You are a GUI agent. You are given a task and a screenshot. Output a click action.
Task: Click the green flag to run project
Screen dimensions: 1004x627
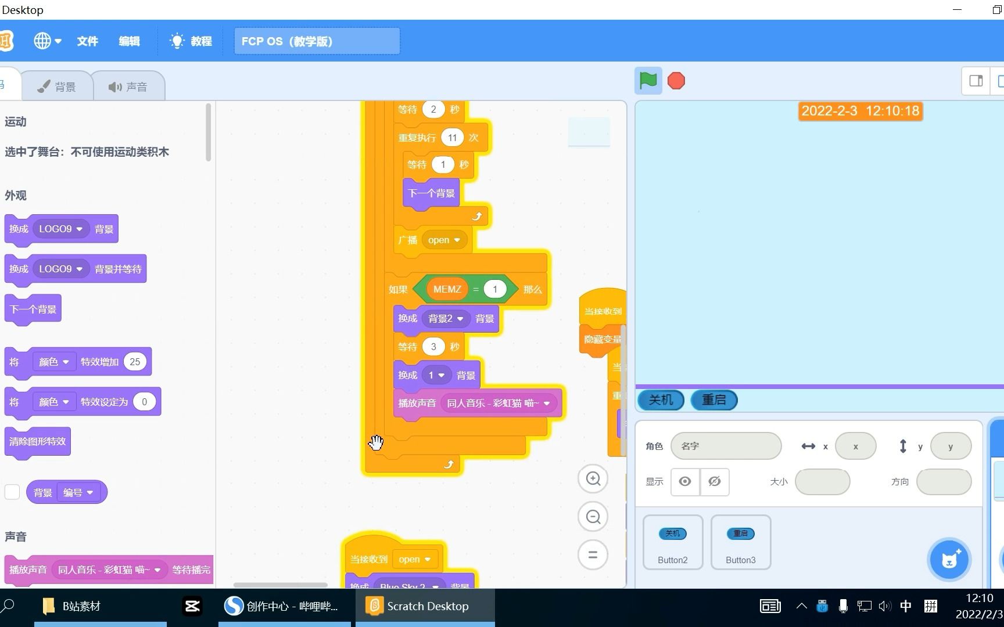coord(647,81)
